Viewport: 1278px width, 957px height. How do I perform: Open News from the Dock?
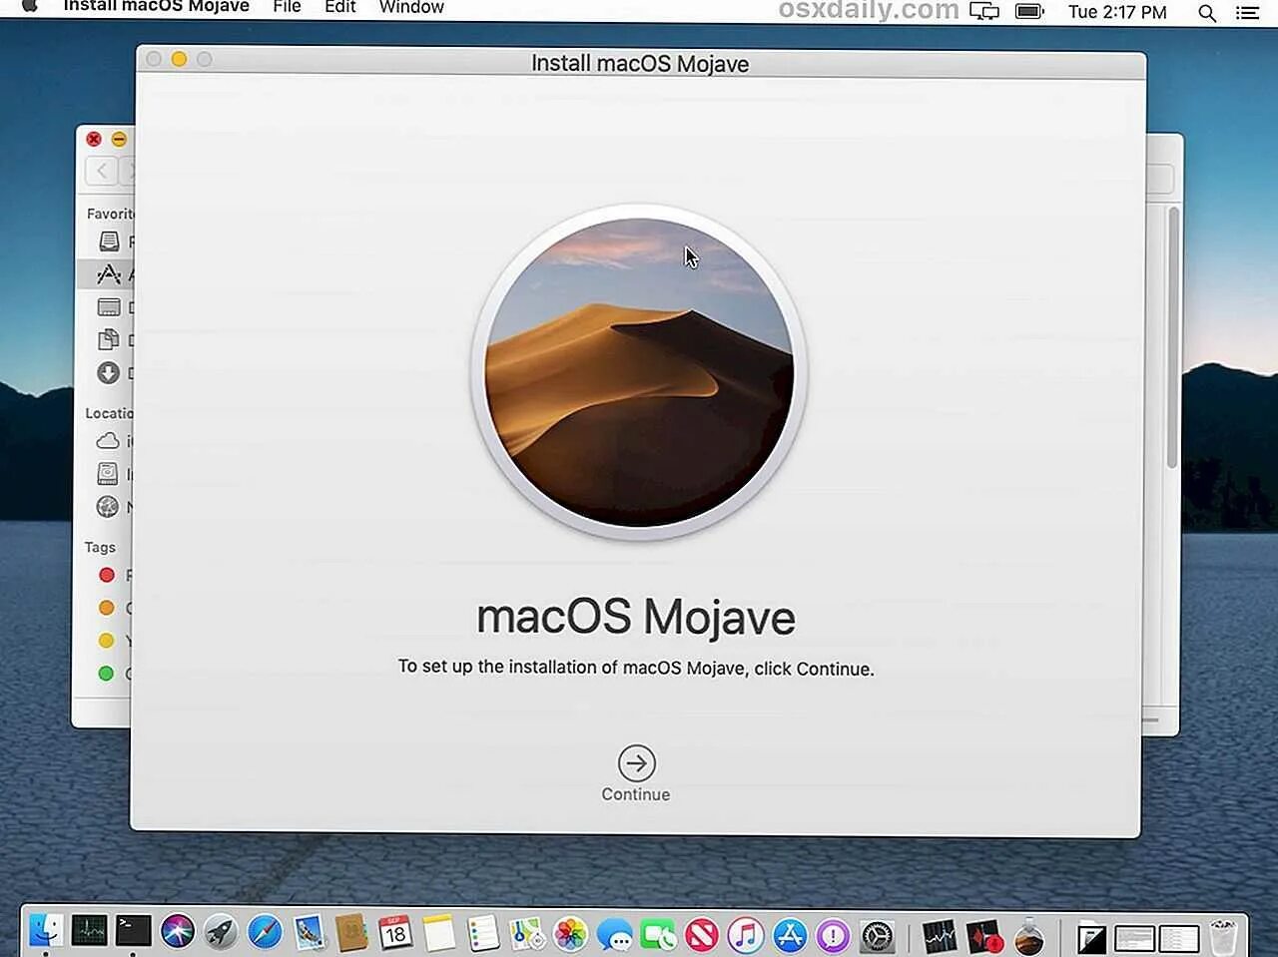click(702, 935)
